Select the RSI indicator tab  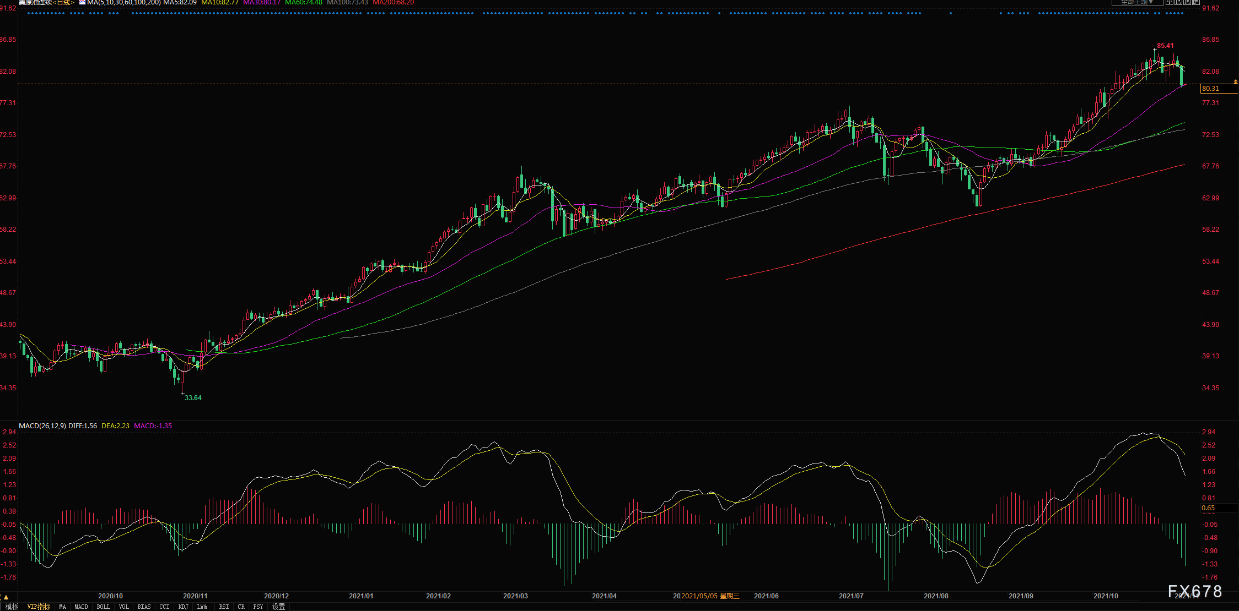tap(224, 607)
